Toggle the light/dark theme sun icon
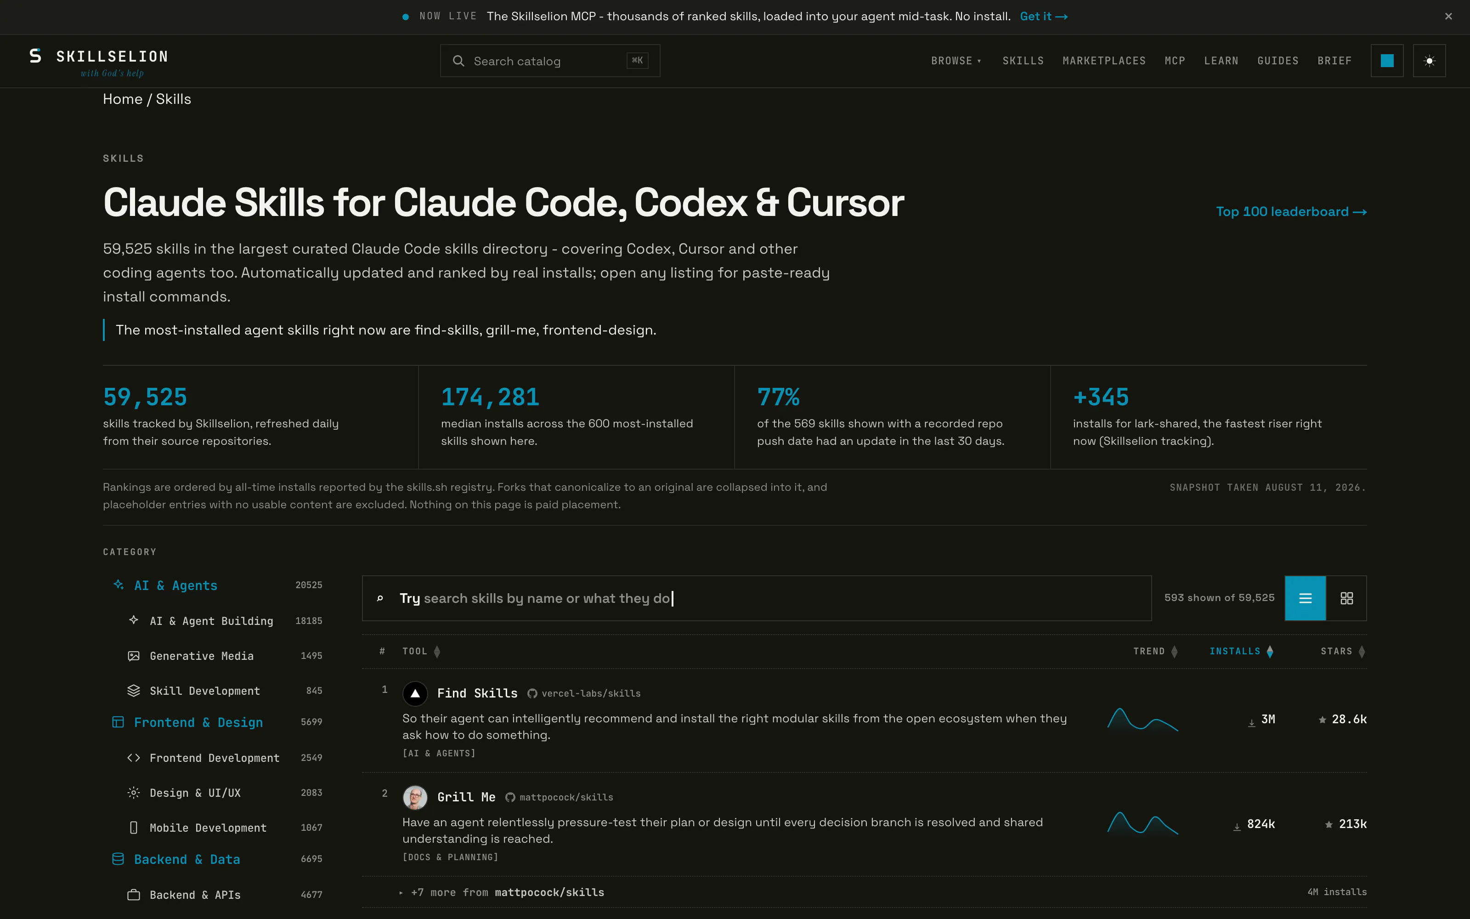The height and width of the screenshot is (919, 1470). [1429, 61]
